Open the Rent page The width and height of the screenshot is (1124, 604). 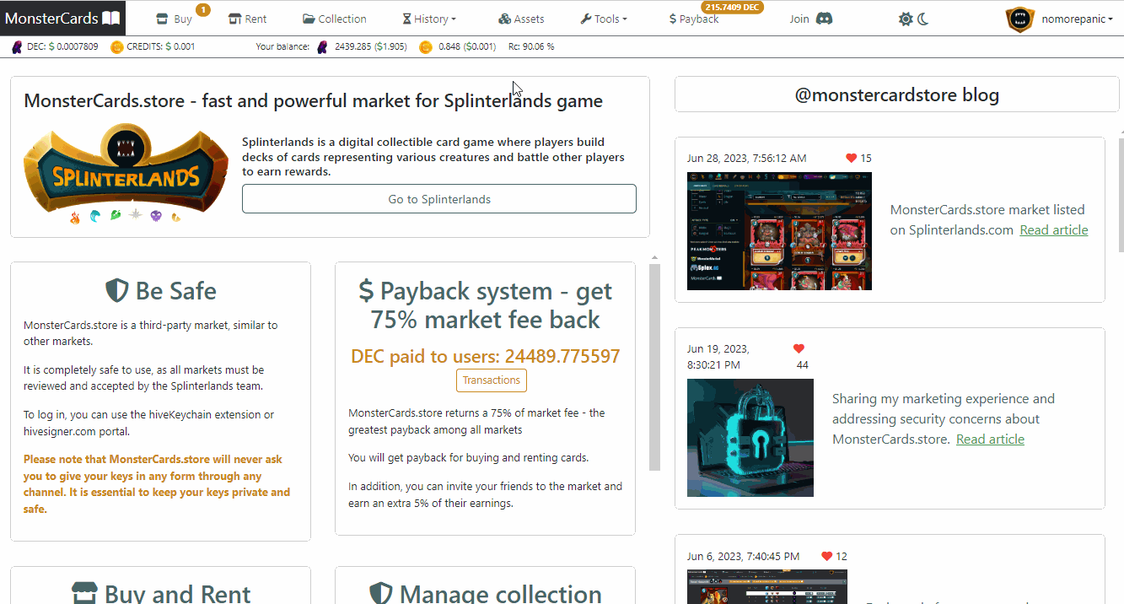[x=247, y=19]
